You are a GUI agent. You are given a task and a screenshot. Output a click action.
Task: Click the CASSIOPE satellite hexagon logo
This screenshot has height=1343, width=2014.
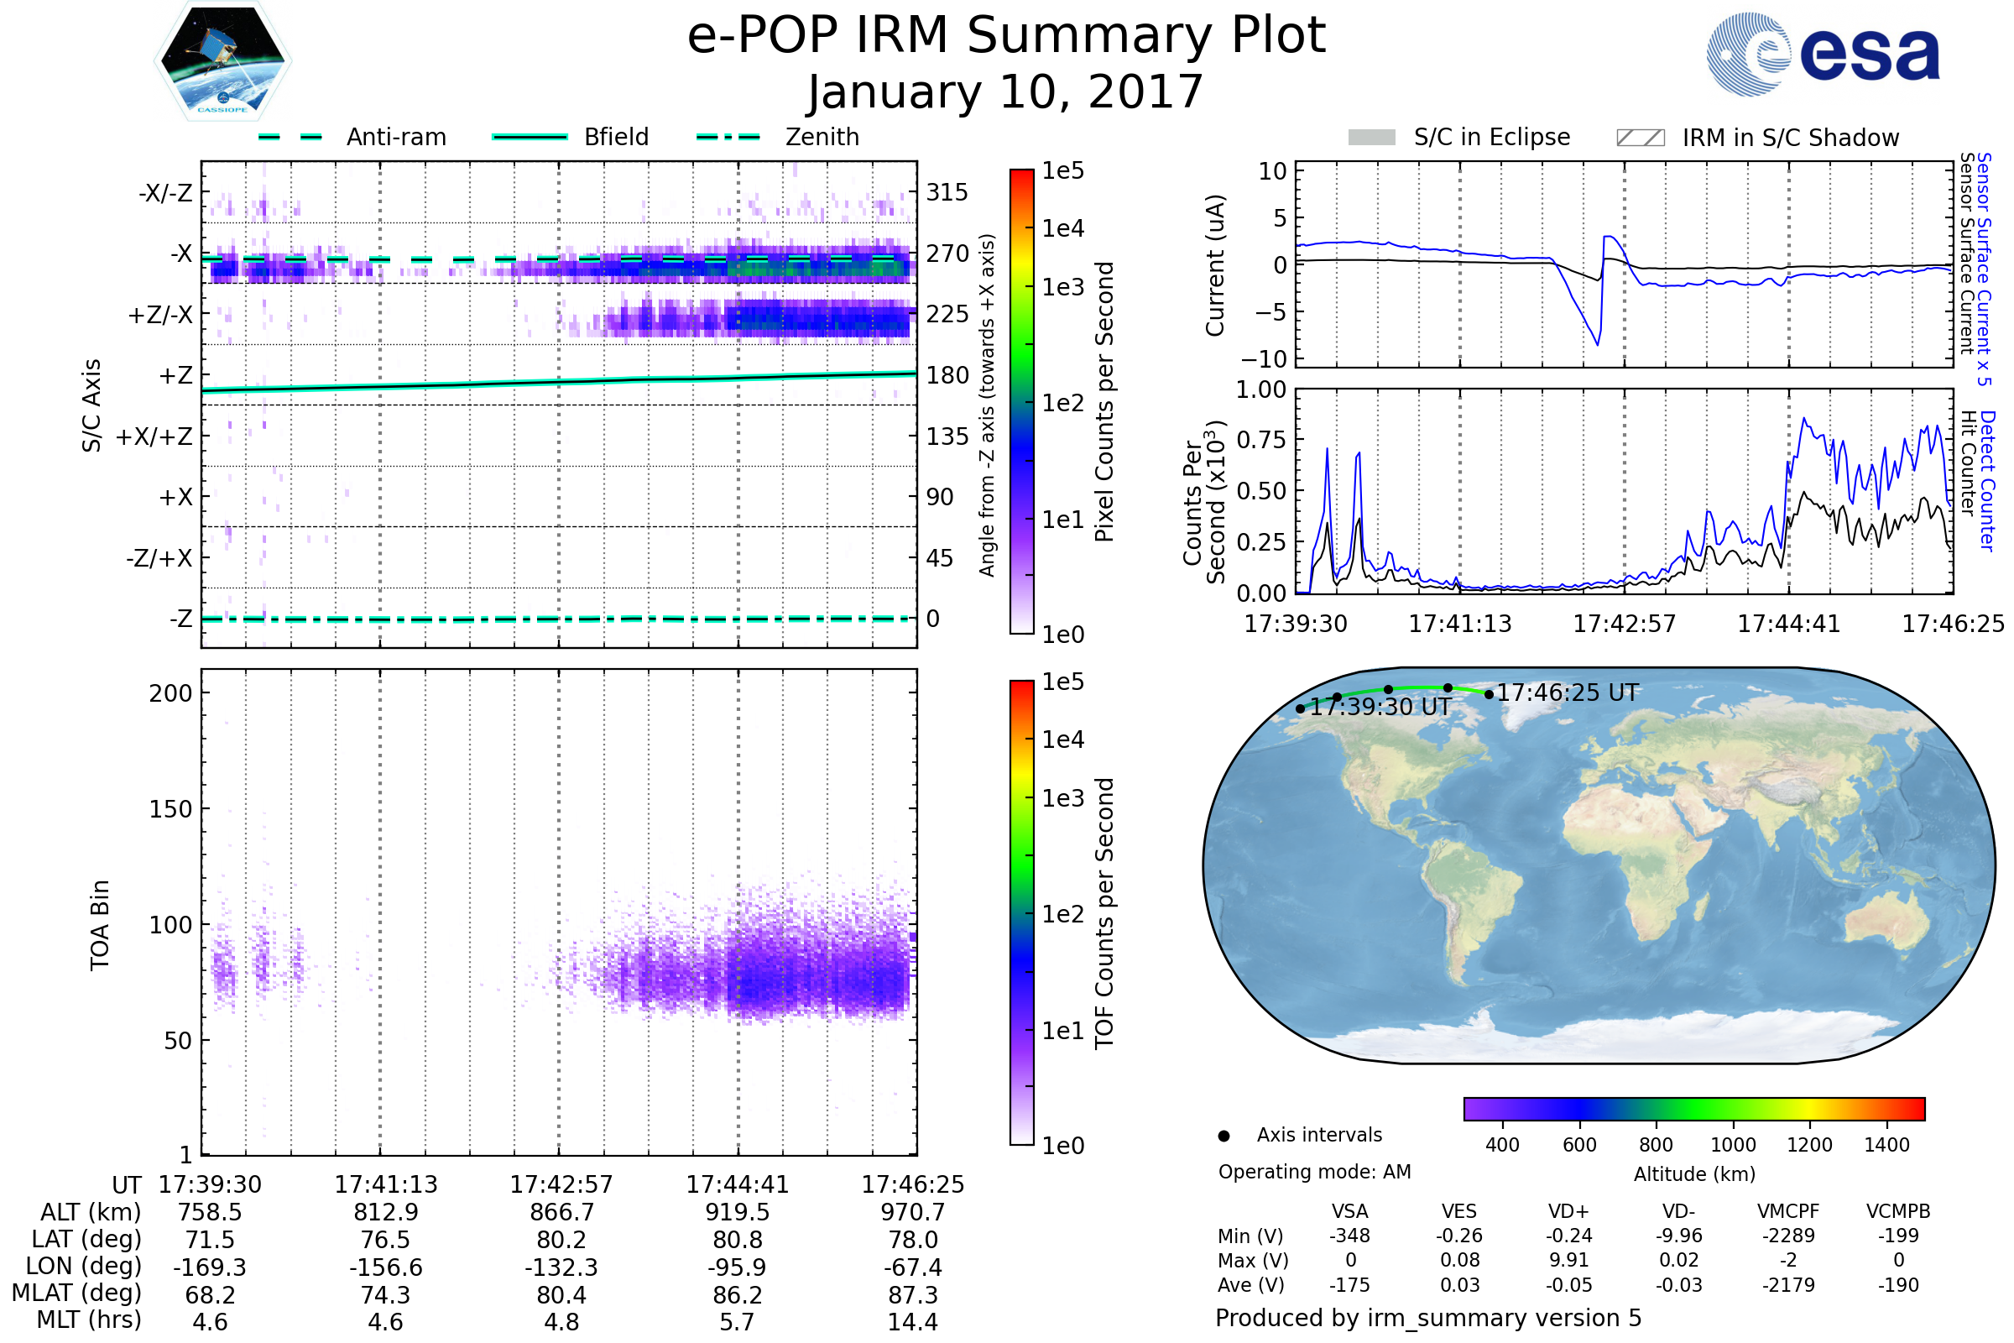click(x=222, y=61)
